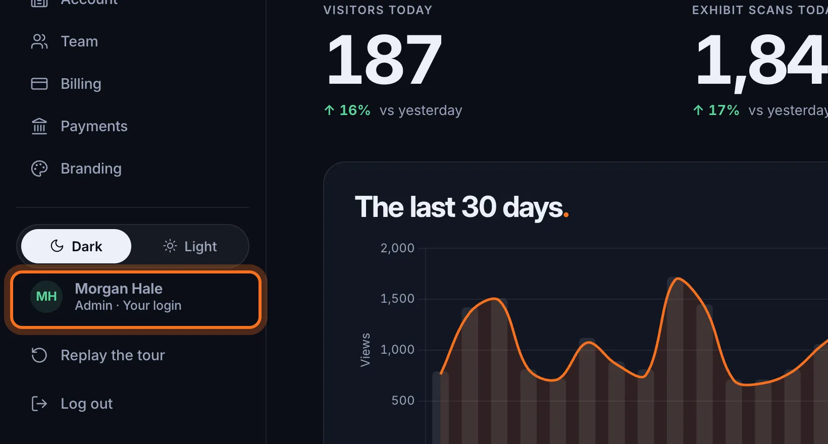Screen dimensions: 828x444
Task: Click the Billing credit card icon
Action: click(x=39, y=84)
